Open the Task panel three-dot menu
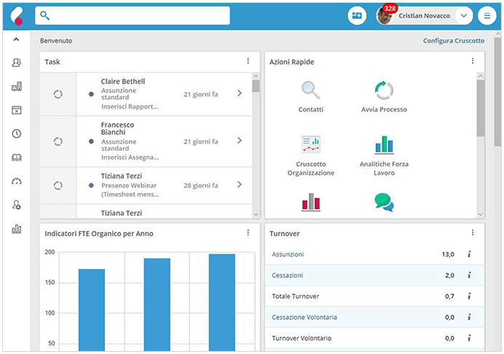 (x=248, y=61)
